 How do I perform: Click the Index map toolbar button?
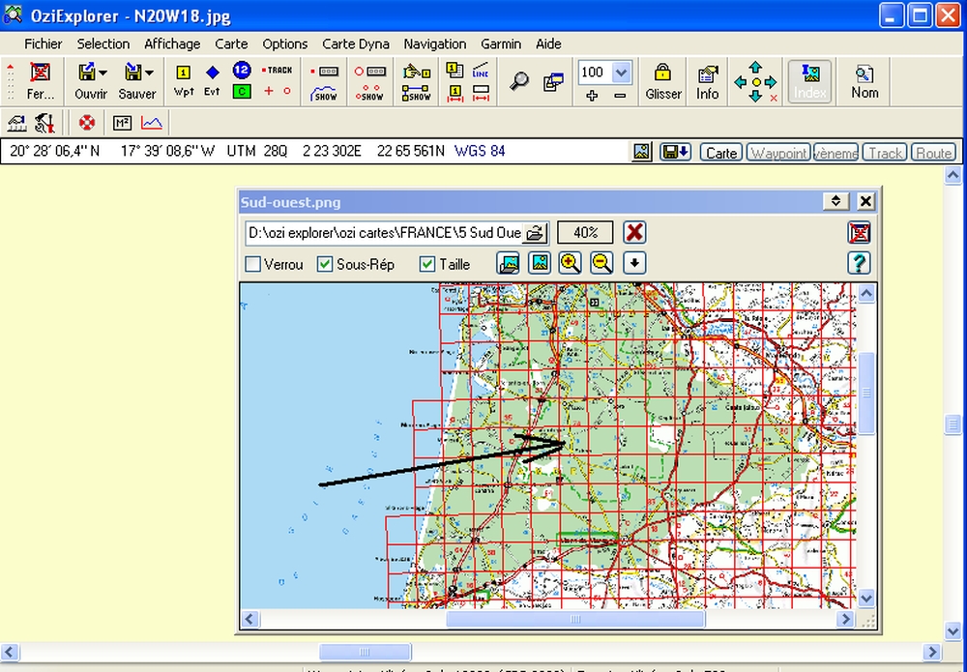coord(809,80)
